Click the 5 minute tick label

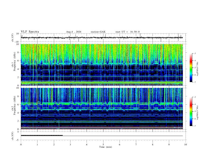[103, 145]
